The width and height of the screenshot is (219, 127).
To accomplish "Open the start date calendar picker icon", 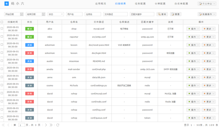I will [22, 14].
